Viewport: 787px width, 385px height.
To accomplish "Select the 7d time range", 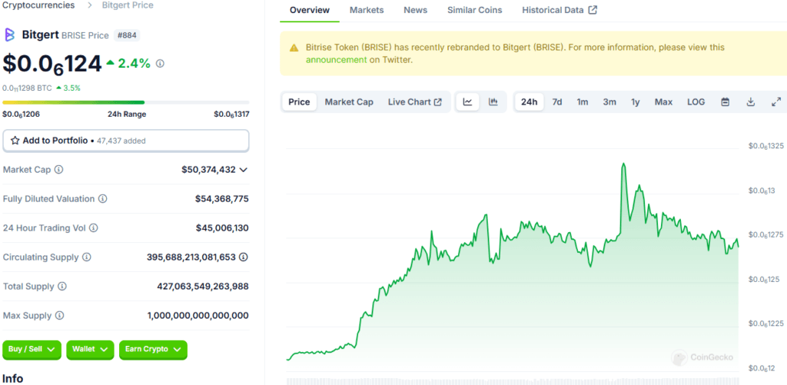I will pos(557,102).
